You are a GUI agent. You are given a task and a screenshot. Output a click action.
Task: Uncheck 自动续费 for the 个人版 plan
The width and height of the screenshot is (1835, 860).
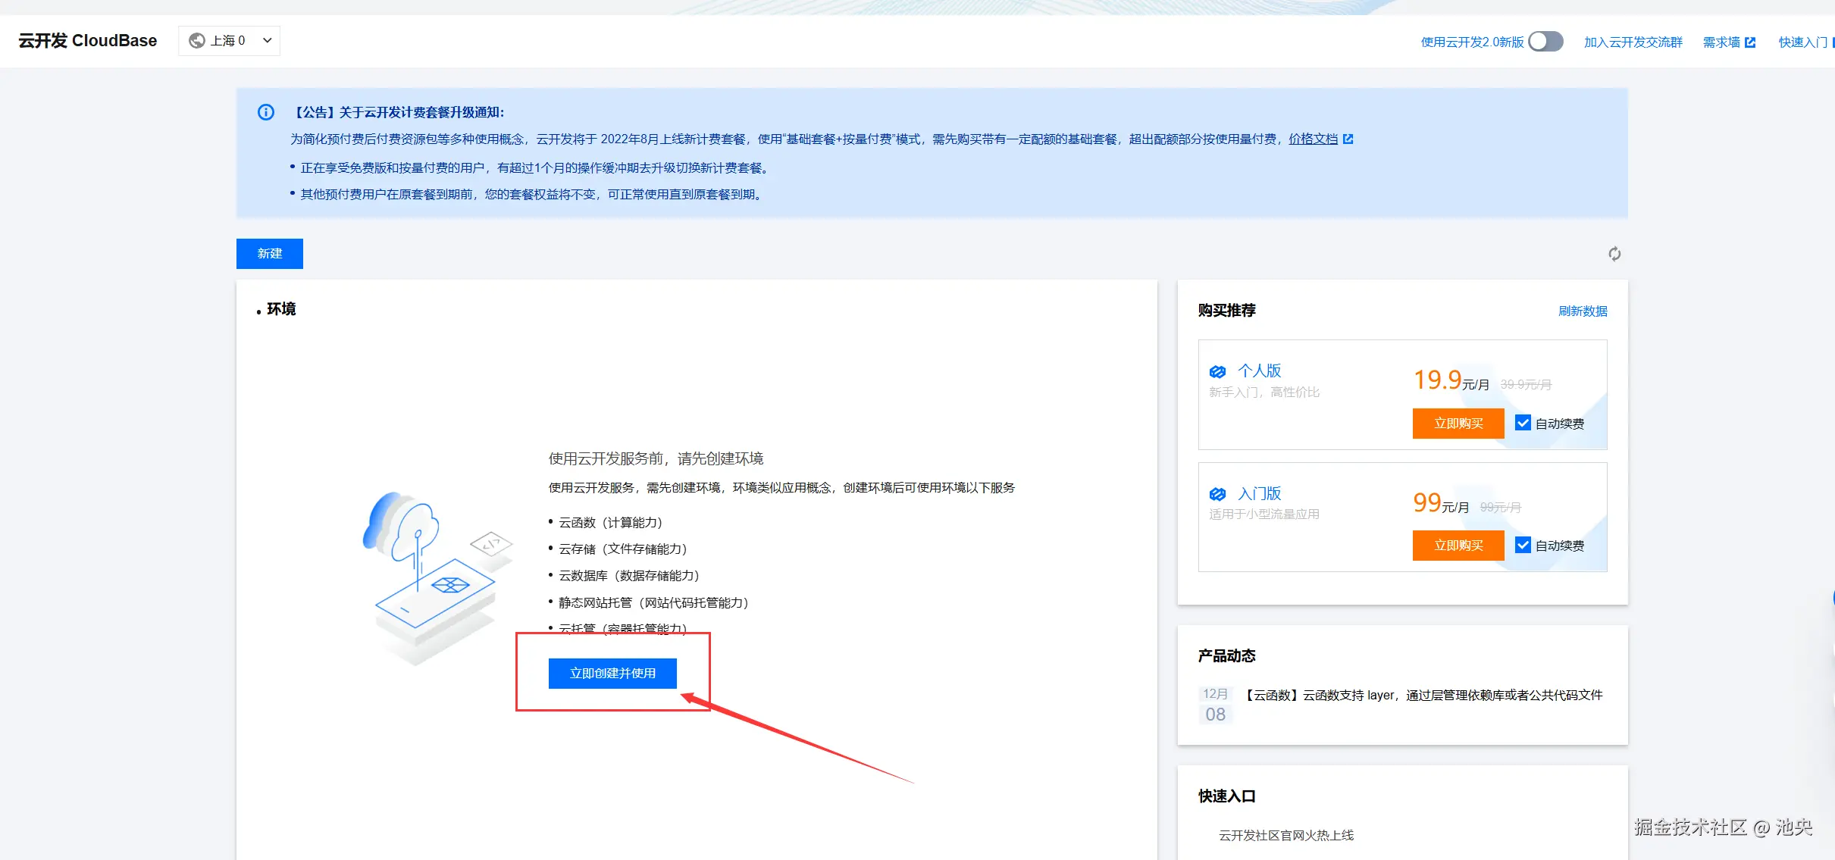click(x=1523, y=423)
